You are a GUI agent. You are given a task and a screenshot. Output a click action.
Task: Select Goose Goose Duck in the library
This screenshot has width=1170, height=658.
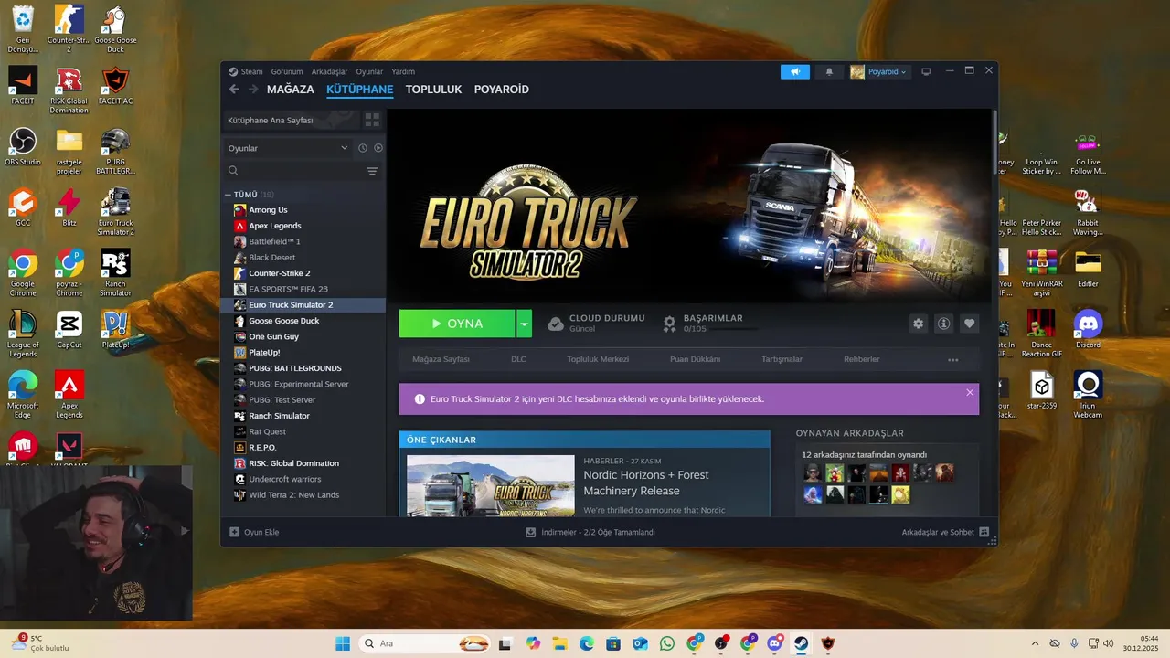point(303,321)
